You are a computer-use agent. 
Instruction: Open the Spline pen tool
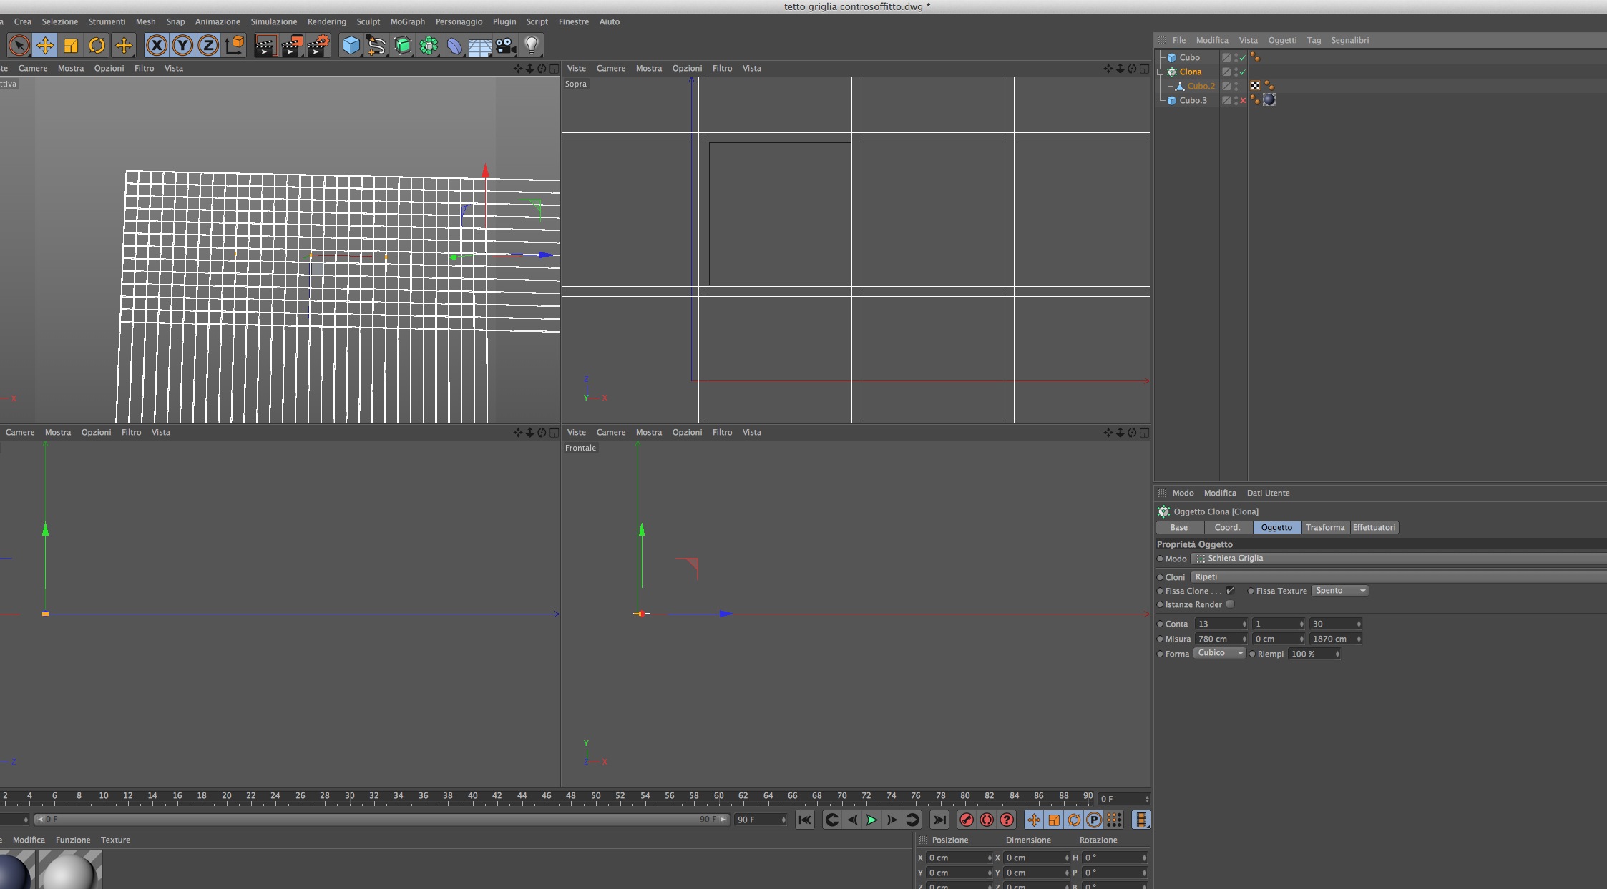[x=376, y=46]
